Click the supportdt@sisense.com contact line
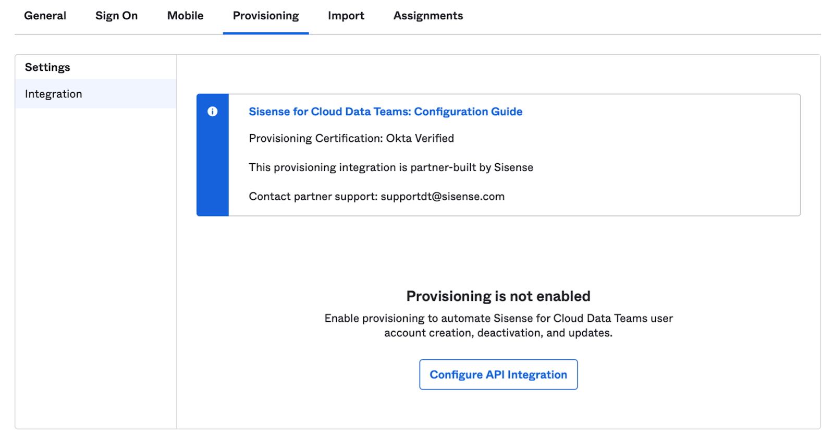Viewport: 834px width, 436px height. pyautogui.click(x=376, y=197)
